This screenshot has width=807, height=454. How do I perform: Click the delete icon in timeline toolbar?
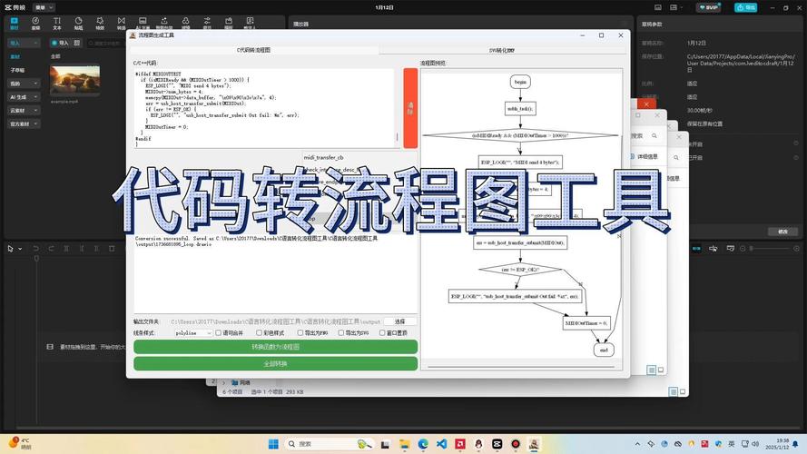112,249
